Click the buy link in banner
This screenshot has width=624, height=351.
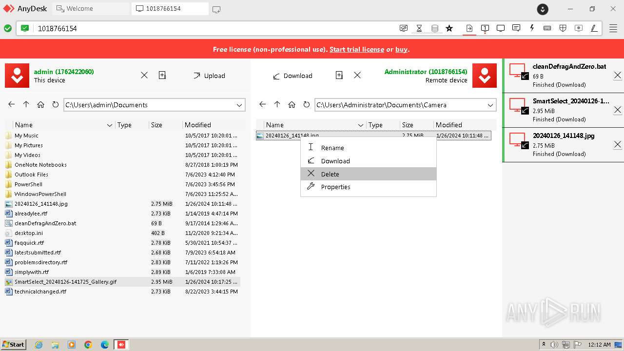[x=401, y=49]
